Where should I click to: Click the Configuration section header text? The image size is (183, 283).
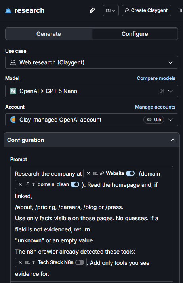[x=26, y=140]
